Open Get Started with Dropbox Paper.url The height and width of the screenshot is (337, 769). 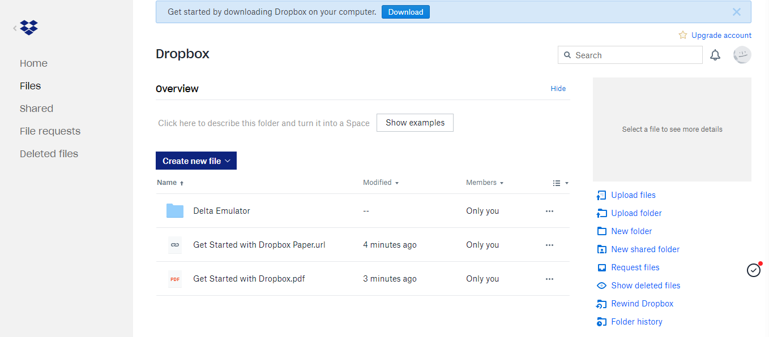coord(259,245)
